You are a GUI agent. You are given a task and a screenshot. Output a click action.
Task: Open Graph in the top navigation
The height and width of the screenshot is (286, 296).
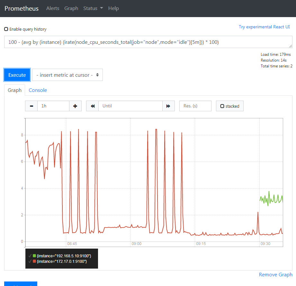[71, 8]
